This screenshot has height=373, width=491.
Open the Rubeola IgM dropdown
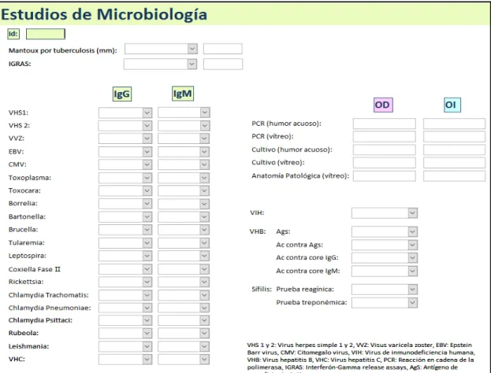(x=205, y=333)
